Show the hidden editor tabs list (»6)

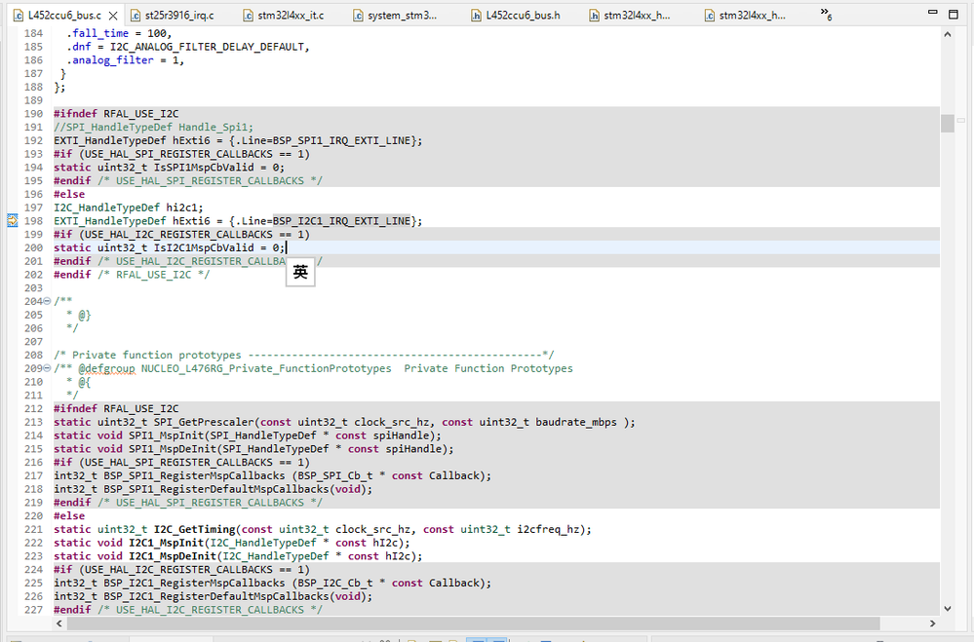point(826,14)
